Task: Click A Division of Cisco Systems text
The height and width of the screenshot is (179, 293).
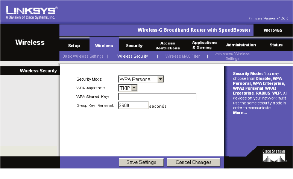Action: pyautogui.click(x=30, y=17)
